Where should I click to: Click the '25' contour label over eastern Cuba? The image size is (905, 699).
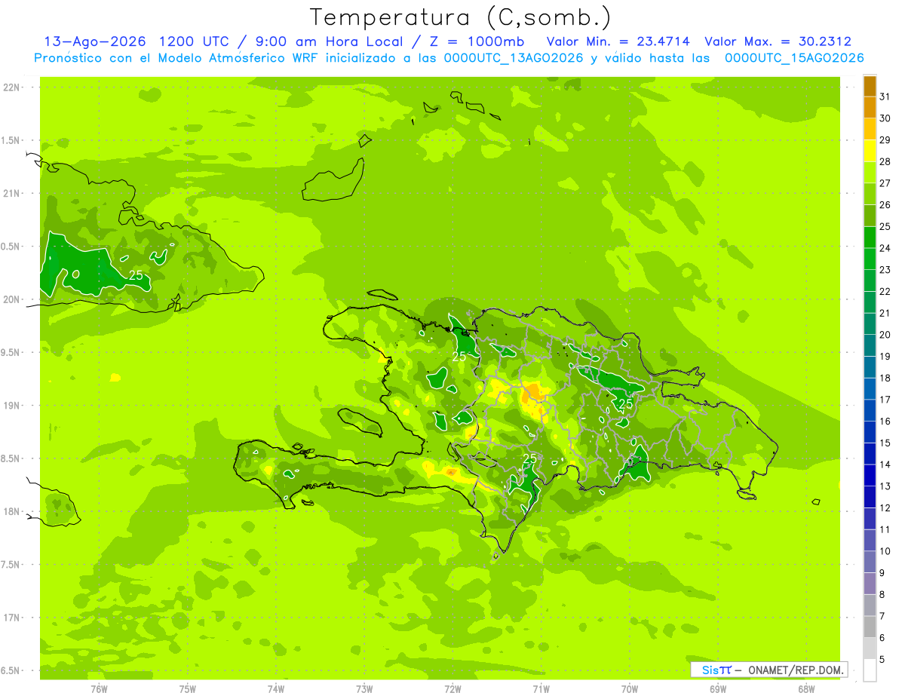[x=136, y=275]
